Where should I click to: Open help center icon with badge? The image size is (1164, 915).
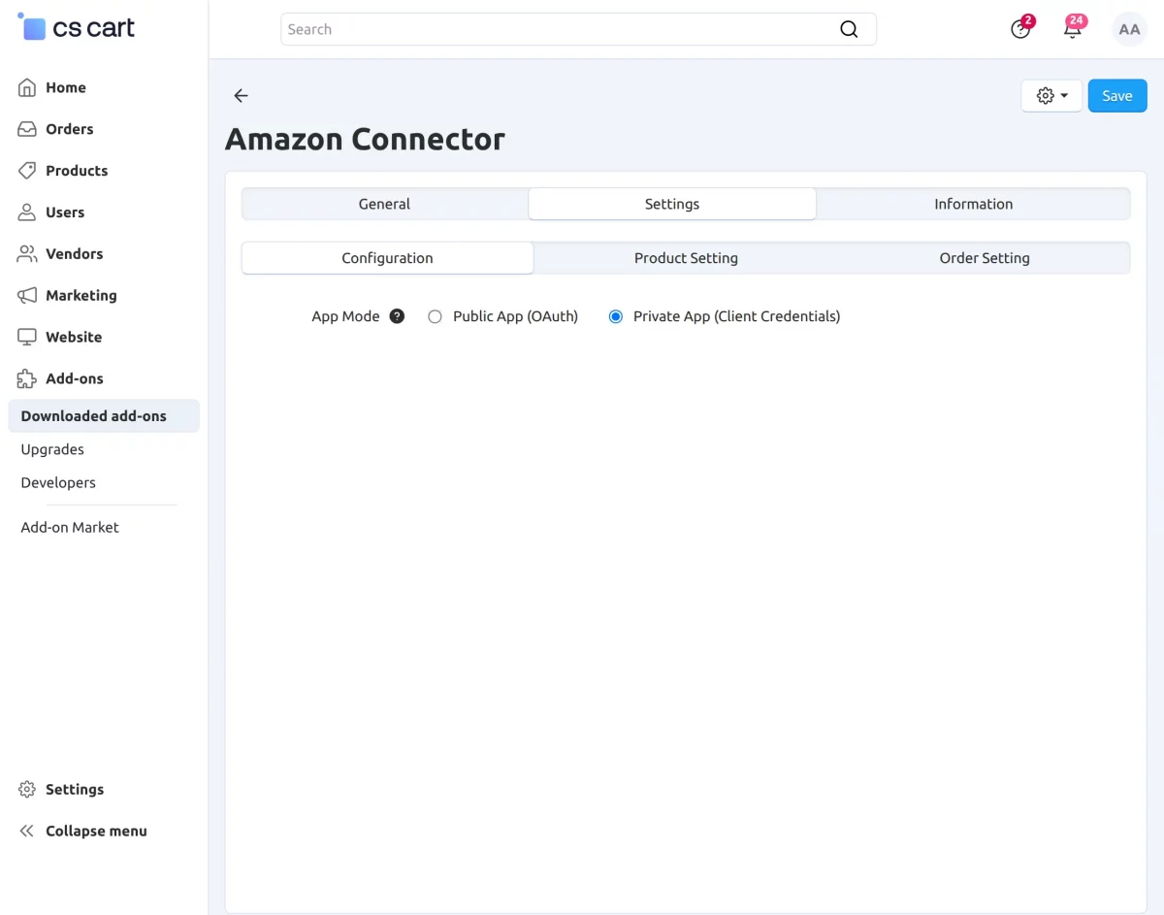click(1020, 28)
